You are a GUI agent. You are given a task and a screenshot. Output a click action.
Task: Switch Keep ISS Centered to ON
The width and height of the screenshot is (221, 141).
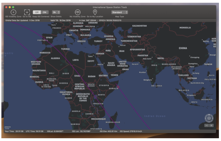point(44,12)
